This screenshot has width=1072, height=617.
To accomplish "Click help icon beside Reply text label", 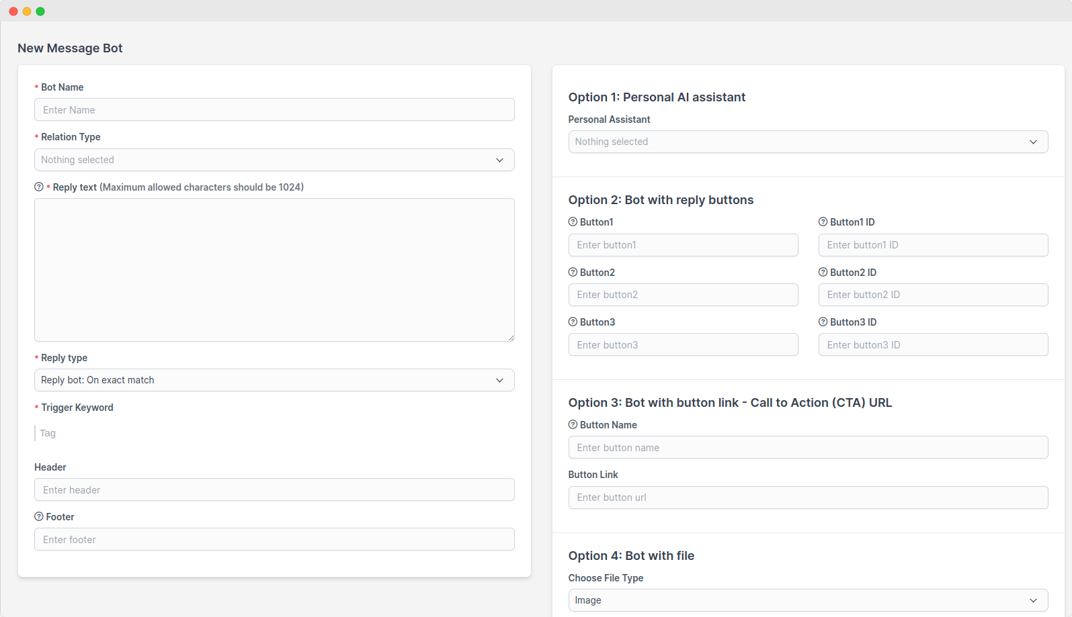I will coord(39,187).
